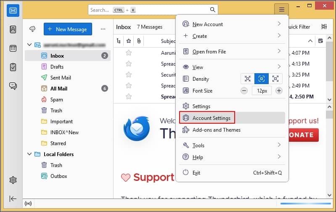This screenshot has height=212, width=336.
Task: Click the red Donate button
Action: (304, 135)
